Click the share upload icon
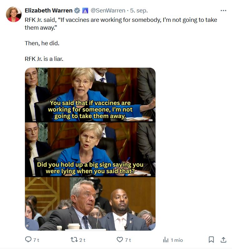Image resolution: width=232 pixels, height=249 pixels. click(223, 240)
